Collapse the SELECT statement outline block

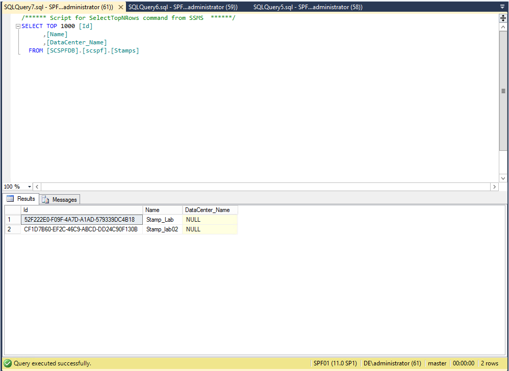tap(18, 26)
